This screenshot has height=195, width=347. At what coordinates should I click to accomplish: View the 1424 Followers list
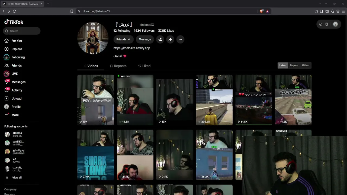pyautogui.click(x=144, y=31)
